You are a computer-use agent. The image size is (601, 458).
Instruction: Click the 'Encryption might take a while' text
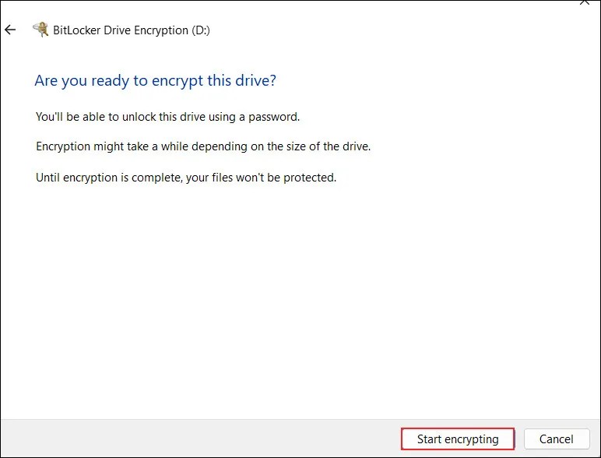pyautogui.click(x=203, y=146)
